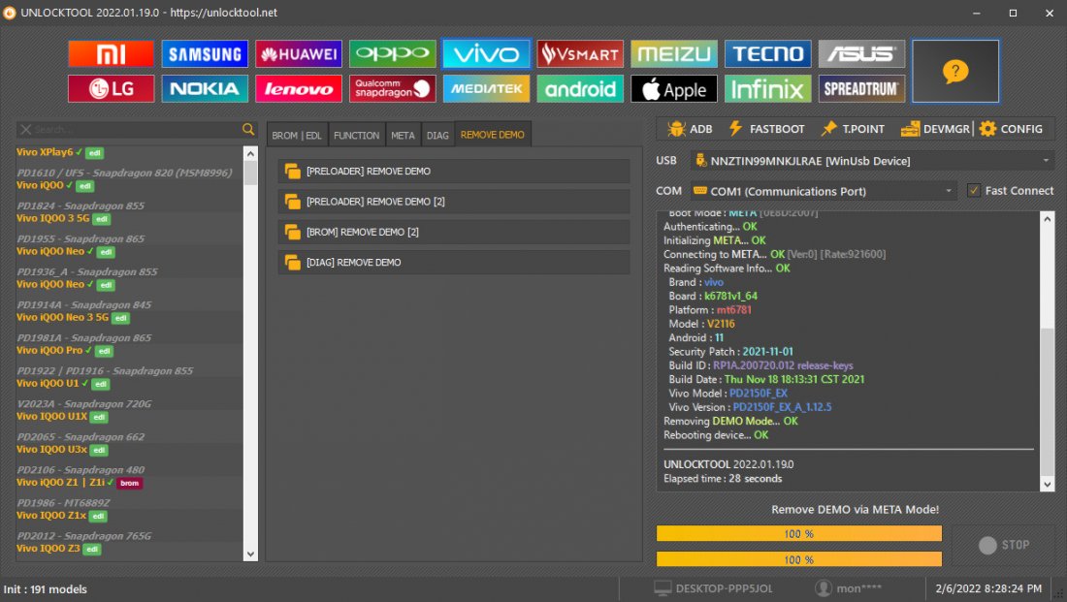Select the Infinix brand logo
Viewport: 1067px width, 602px height.
click(x=767, y=88)
